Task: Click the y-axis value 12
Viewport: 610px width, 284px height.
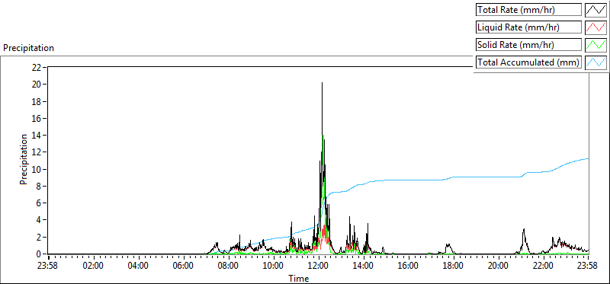Action: [x=36, y=152]
